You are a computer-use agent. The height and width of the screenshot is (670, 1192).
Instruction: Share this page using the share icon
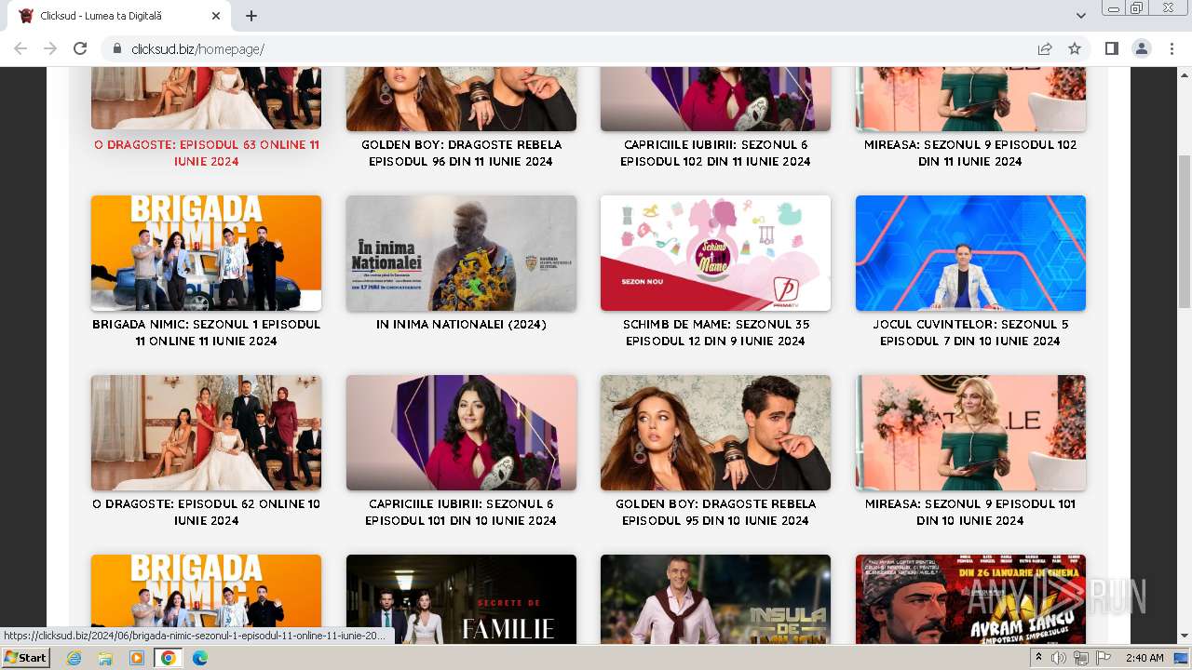[x=1045, y=48]
